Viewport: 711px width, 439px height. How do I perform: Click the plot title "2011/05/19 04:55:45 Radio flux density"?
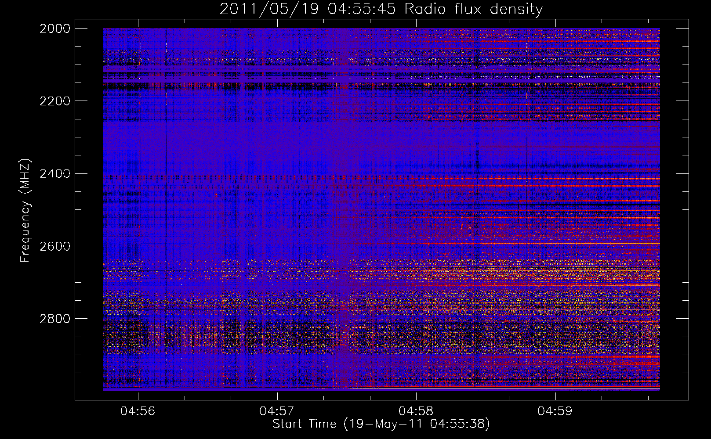[x=381, y=9]
